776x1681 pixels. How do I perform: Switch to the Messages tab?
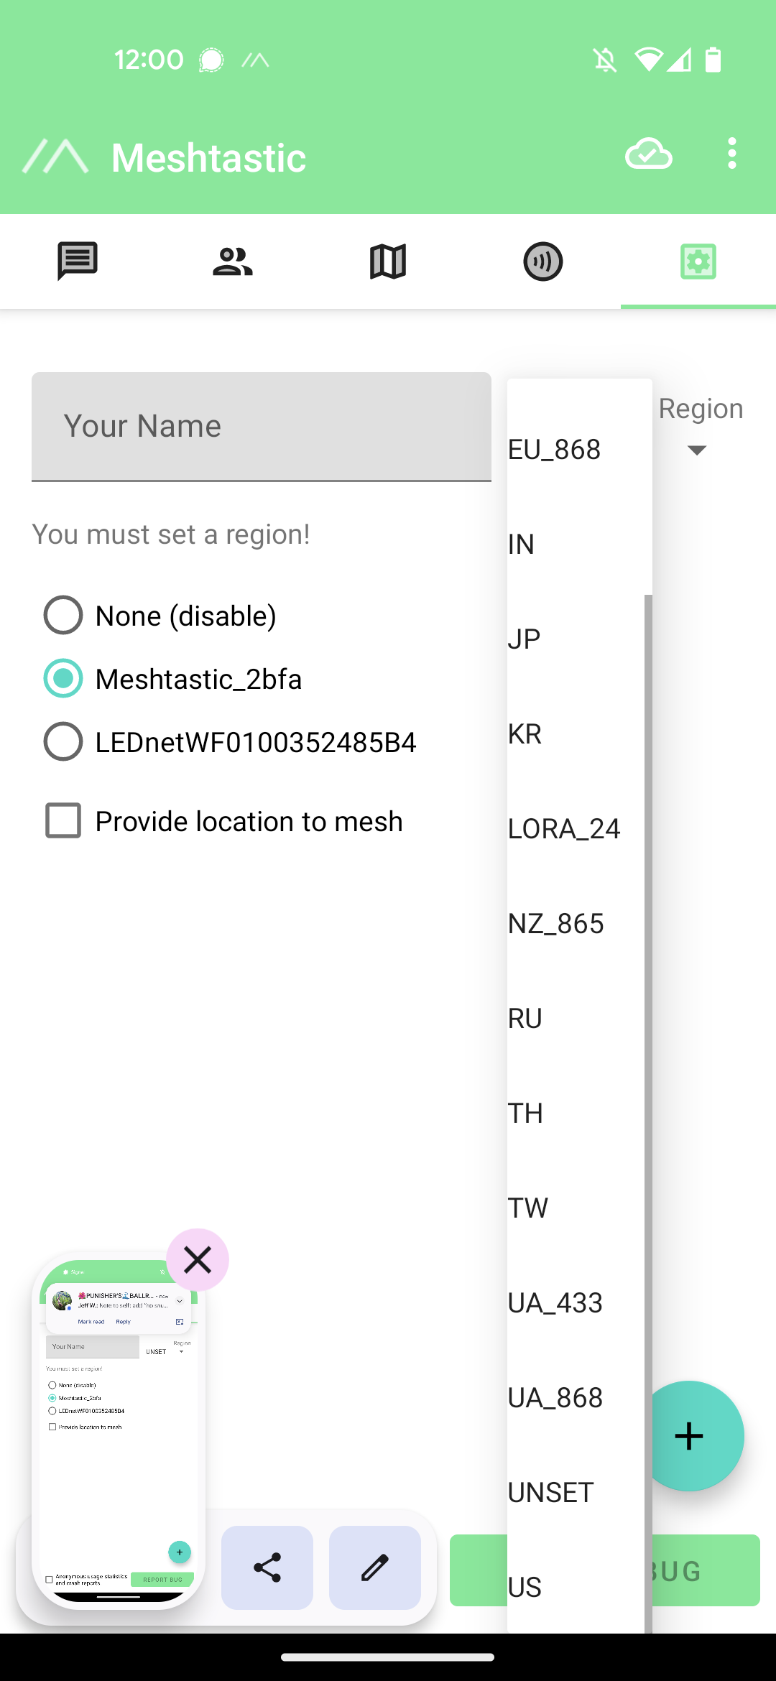pyautogui.click(x=77, y=261)
